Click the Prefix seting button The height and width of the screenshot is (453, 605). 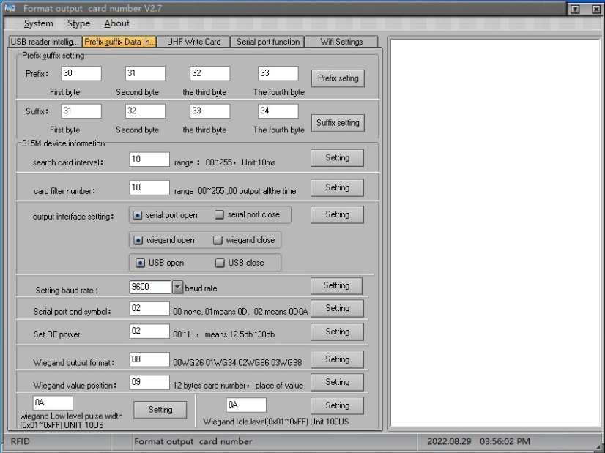[338, 78]
